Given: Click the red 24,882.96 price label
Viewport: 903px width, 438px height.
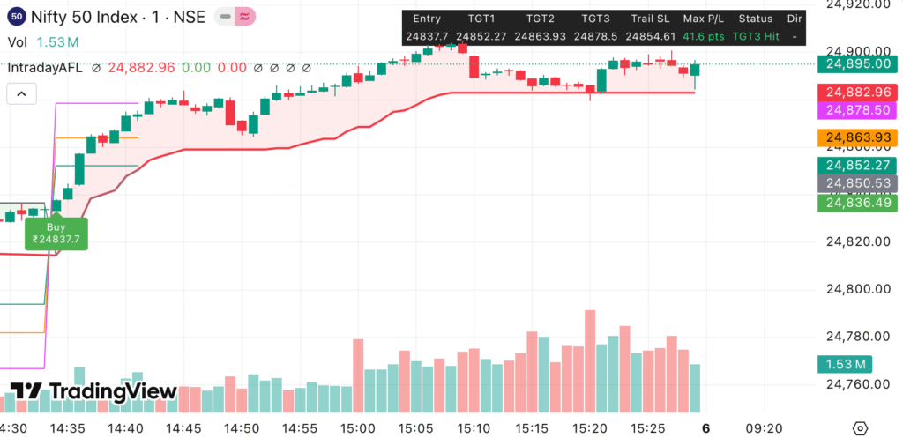Looking at the screenshot, I should tap(857, 92).
